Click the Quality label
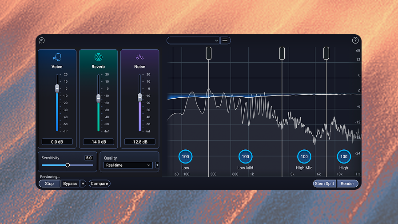 coord(110,158)
